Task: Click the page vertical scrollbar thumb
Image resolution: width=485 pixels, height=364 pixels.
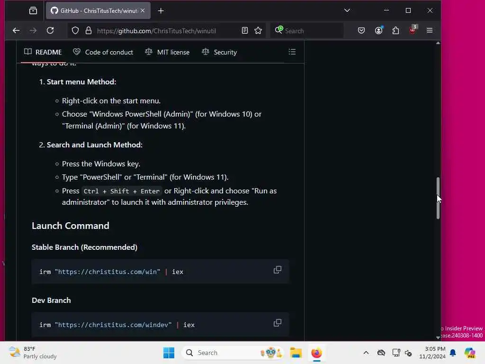Action: click(438, 198)
